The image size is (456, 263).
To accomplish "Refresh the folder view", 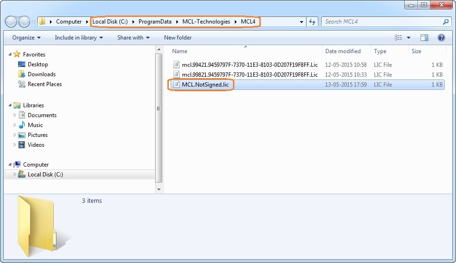I will 312,22.
